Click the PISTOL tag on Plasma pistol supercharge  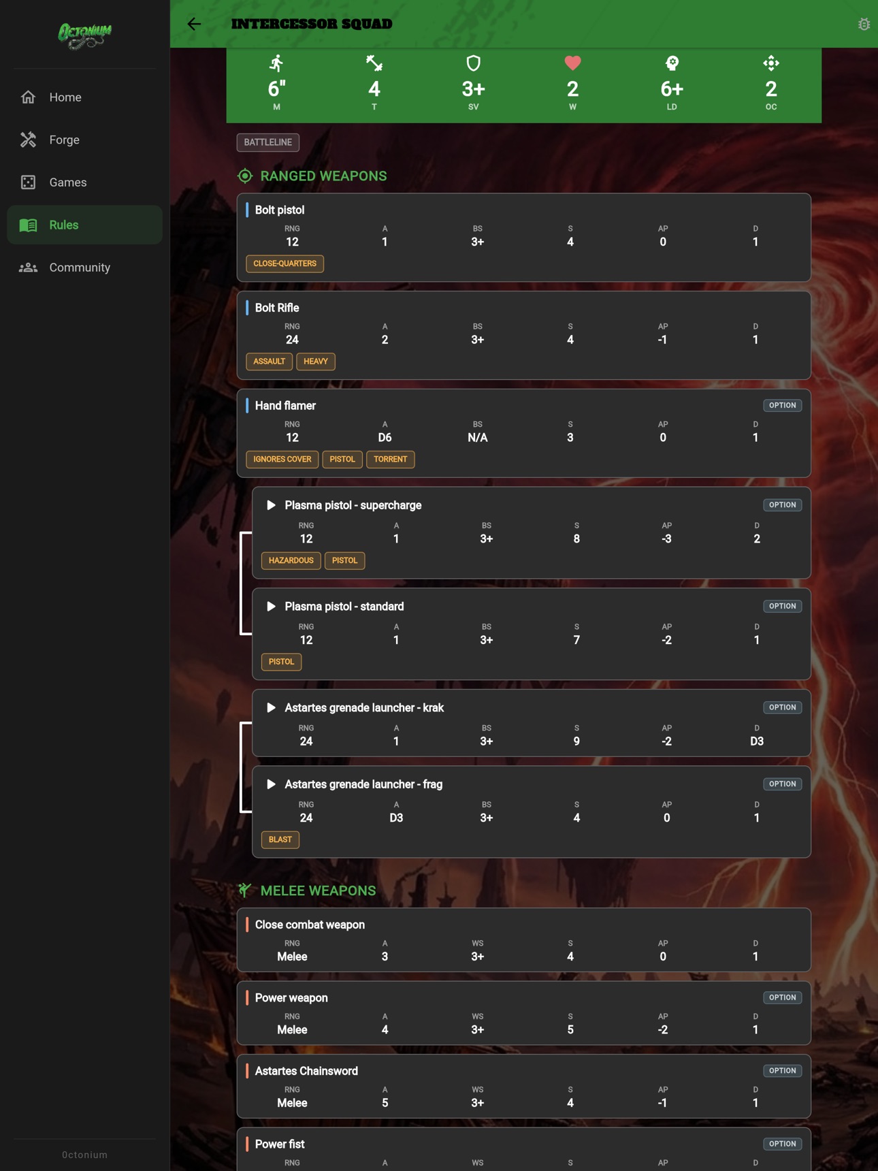pyautogui.click(x=344, y=560)
